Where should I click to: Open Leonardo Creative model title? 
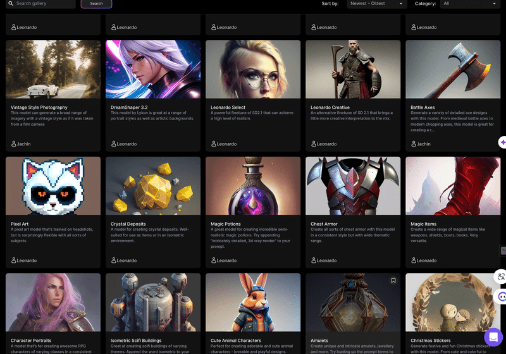[330, 107]
